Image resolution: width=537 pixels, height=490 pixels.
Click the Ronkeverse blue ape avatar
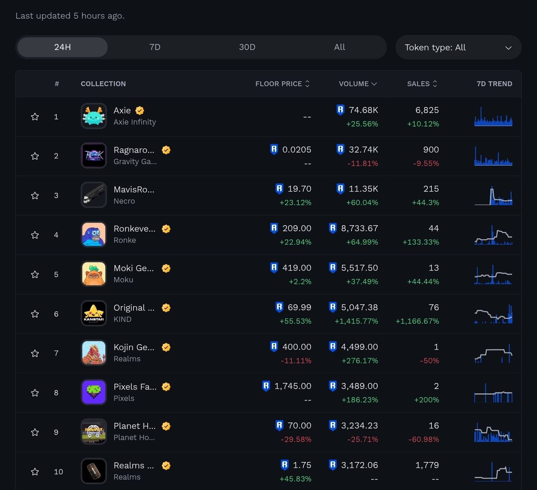94,235
